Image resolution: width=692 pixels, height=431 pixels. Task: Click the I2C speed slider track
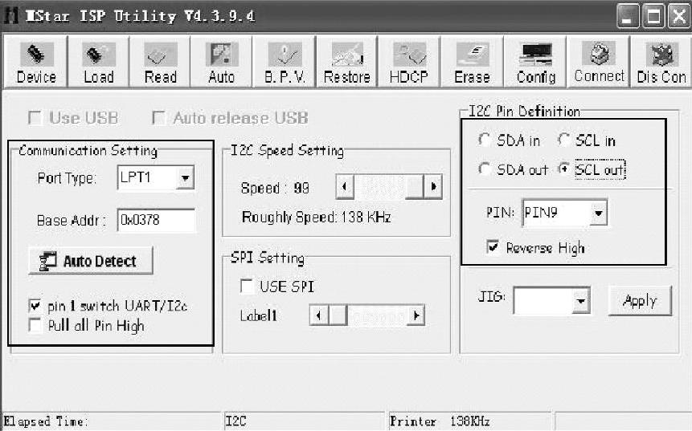point(389,187)
